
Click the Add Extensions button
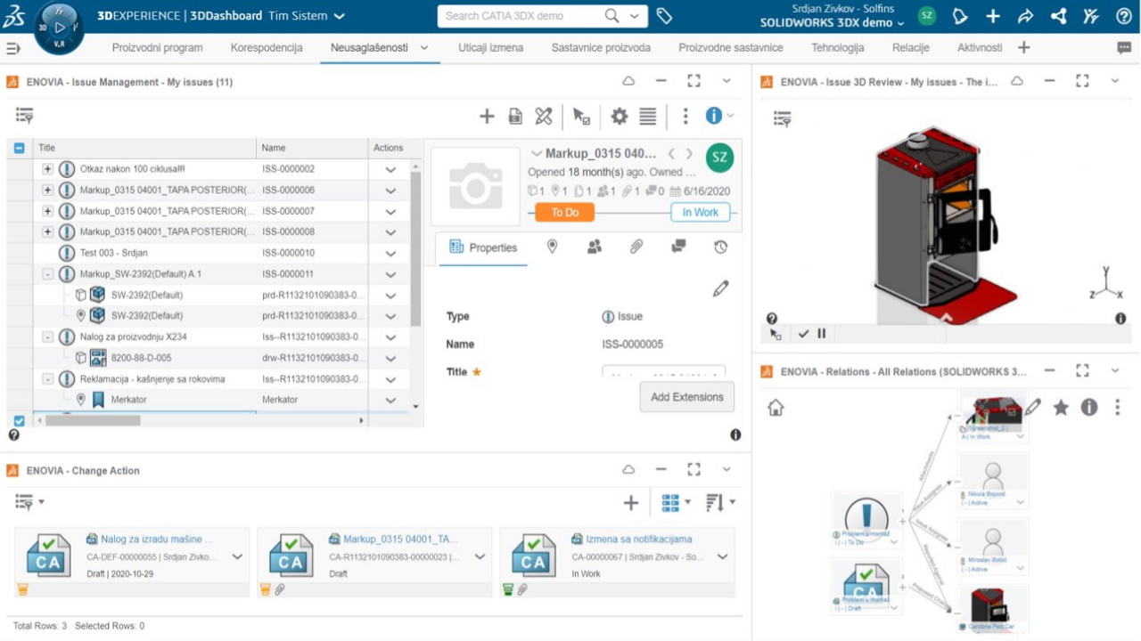pyautogui.click(x=686, y=397)
